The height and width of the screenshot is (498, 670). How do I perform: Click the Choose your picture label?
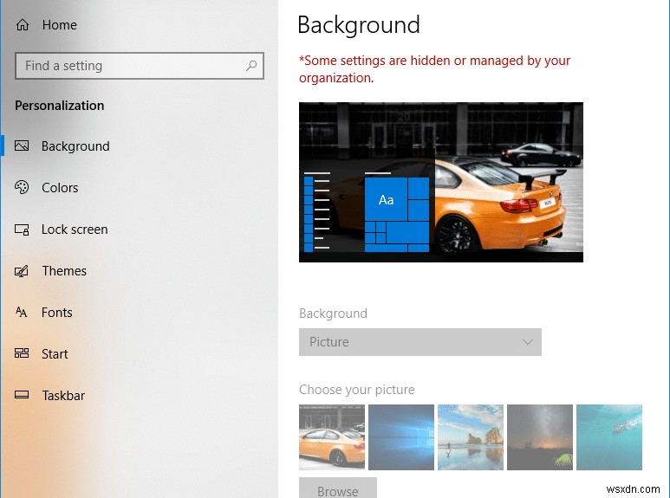point(357,390)
